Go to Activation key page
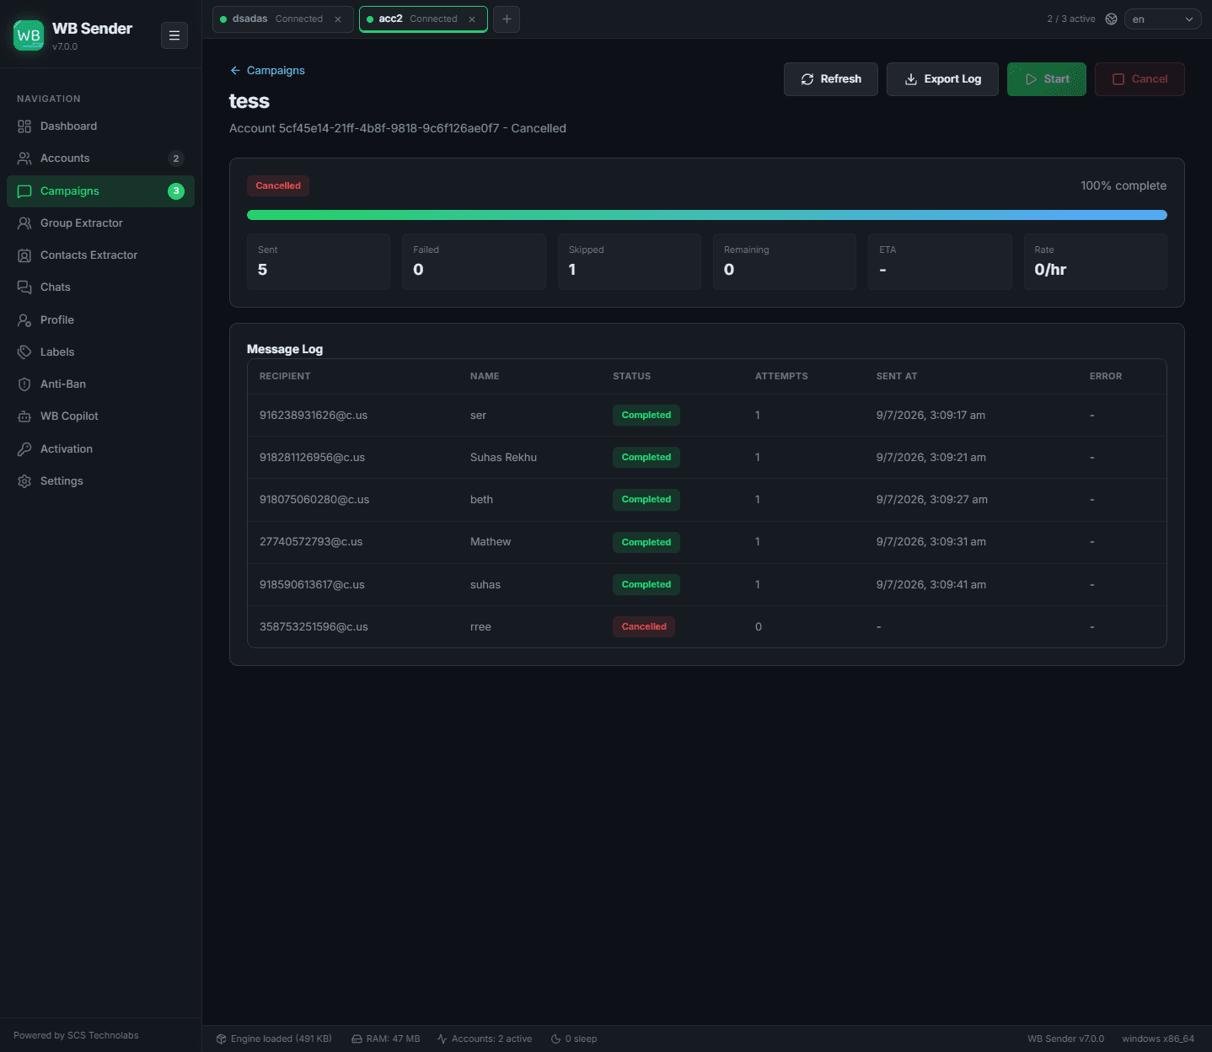 pyautogui.click(x=100, y=449)
